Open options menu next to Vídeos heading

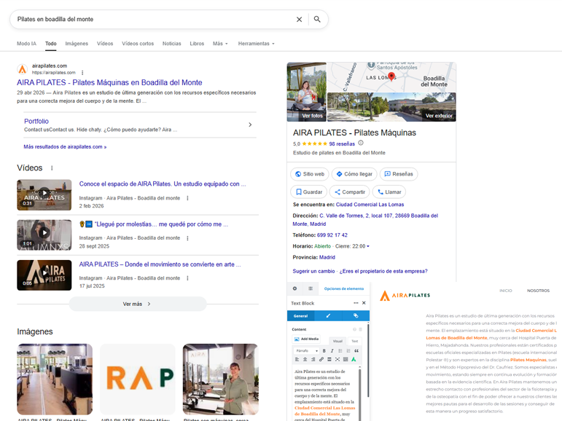(x=52, y=168)
